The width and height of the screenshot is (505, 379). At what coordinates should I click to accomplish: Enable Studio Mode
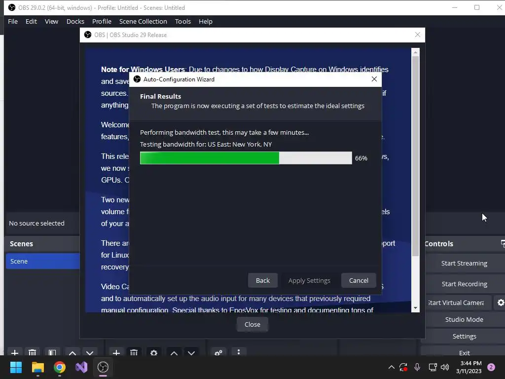point(464,319)
